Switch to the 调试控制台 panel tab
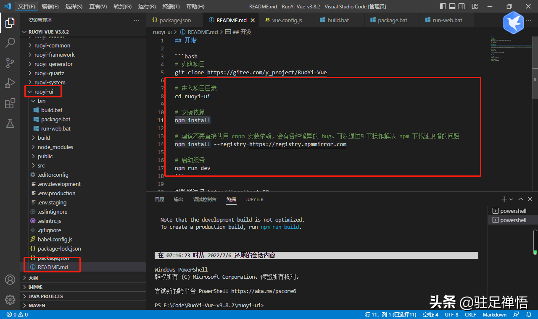This screenshot has height=319, width=538. [x=205, y=199]
